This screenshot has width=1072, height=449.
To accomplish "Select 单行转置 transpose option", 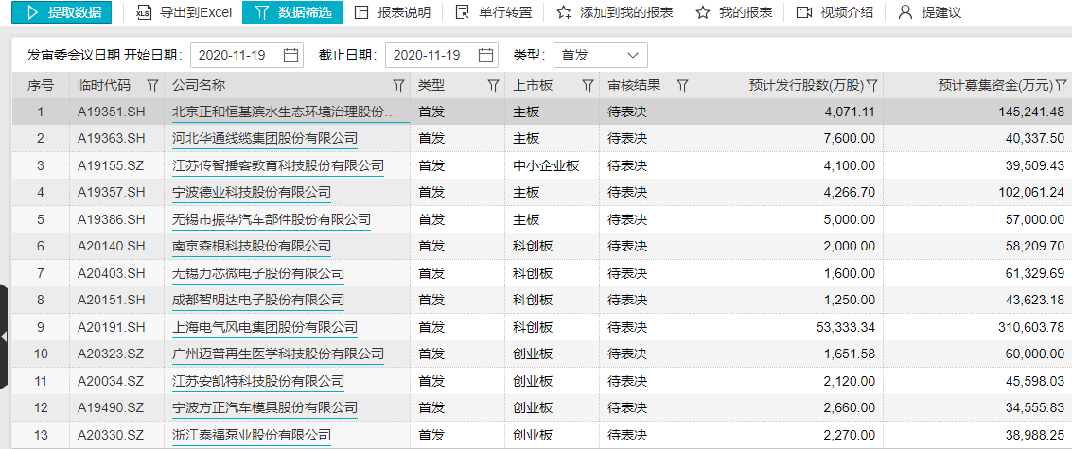I will point(494,12).
